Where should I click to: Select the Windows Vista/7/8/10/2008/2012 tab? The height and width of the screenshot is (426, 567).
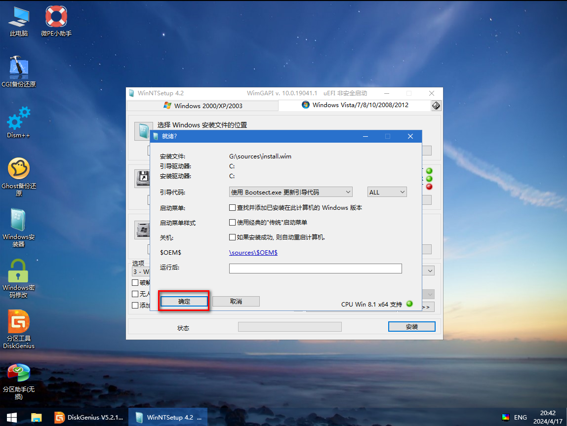tap(355, 105)
